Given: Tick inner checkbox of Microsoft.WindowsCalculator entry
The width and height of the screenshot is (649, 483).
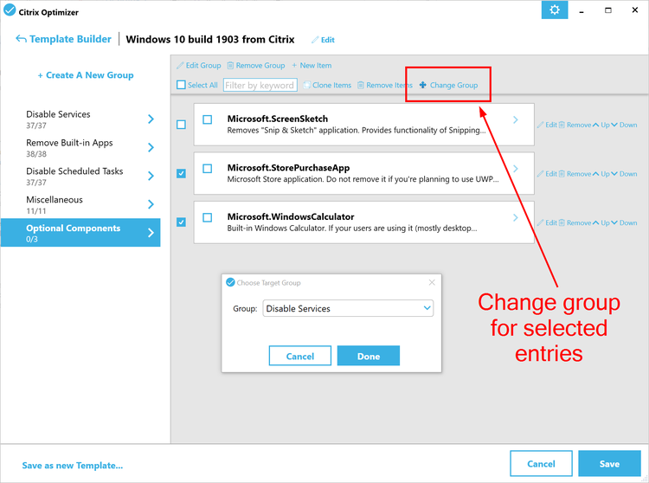Looking at the screenshot, I should tap(208, 217).
